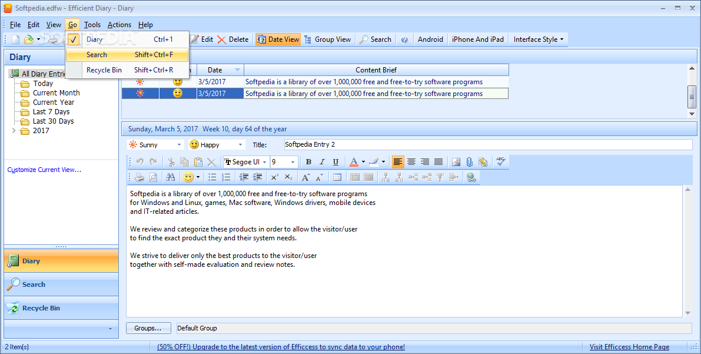Open the font color dropdown arrow

364,162
